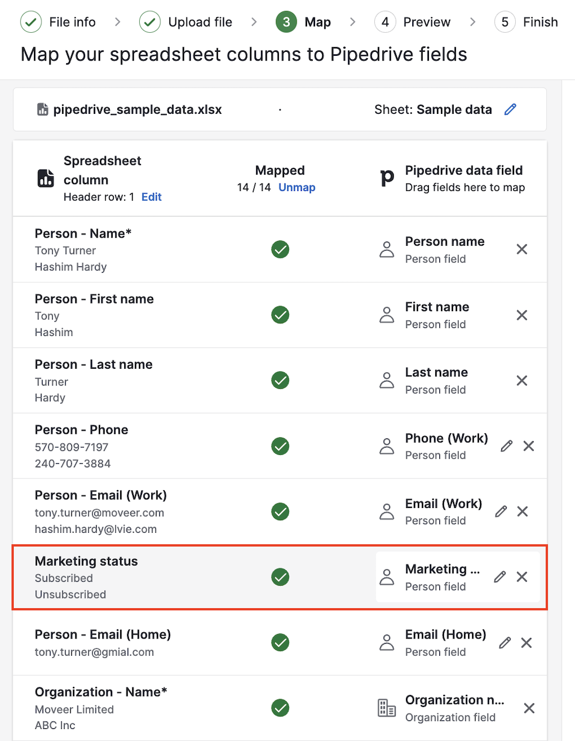Screen dimensions: 575x741
Task: Click the green mapped checkmark for Person - Phone
Action: click(280, 446)
